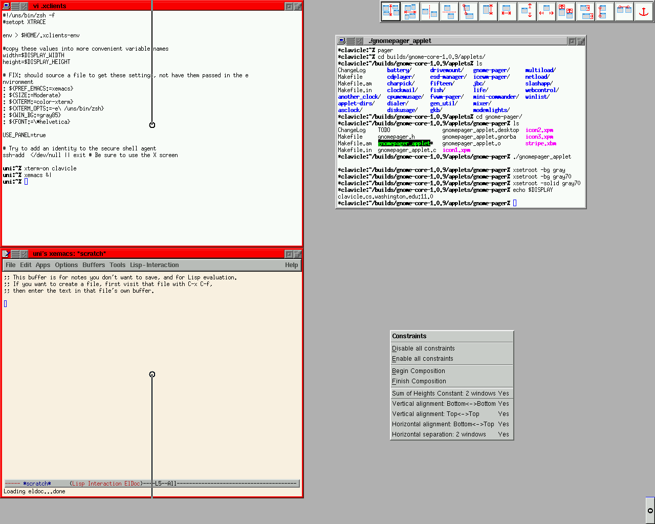
Task: Pick the right-edge alignment constraint icon
Action: [585, 11]
